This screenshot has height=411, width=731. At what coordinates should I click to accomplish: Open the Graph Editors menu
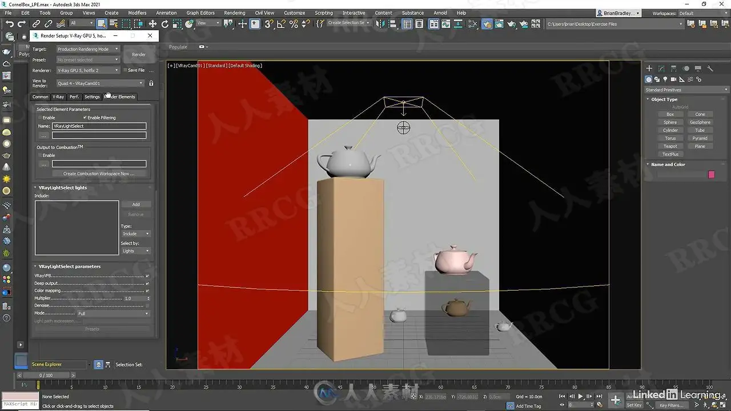point(200,13)
